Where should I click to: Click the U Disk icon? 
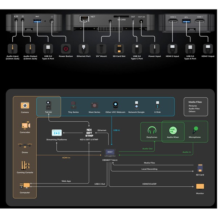click(x=157, y=105)
